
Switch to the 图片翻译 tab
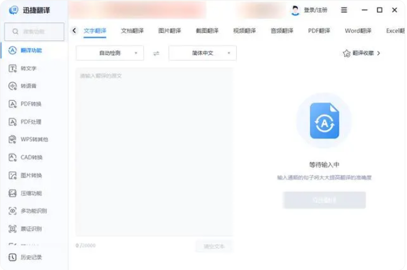[x=170, y=31]
